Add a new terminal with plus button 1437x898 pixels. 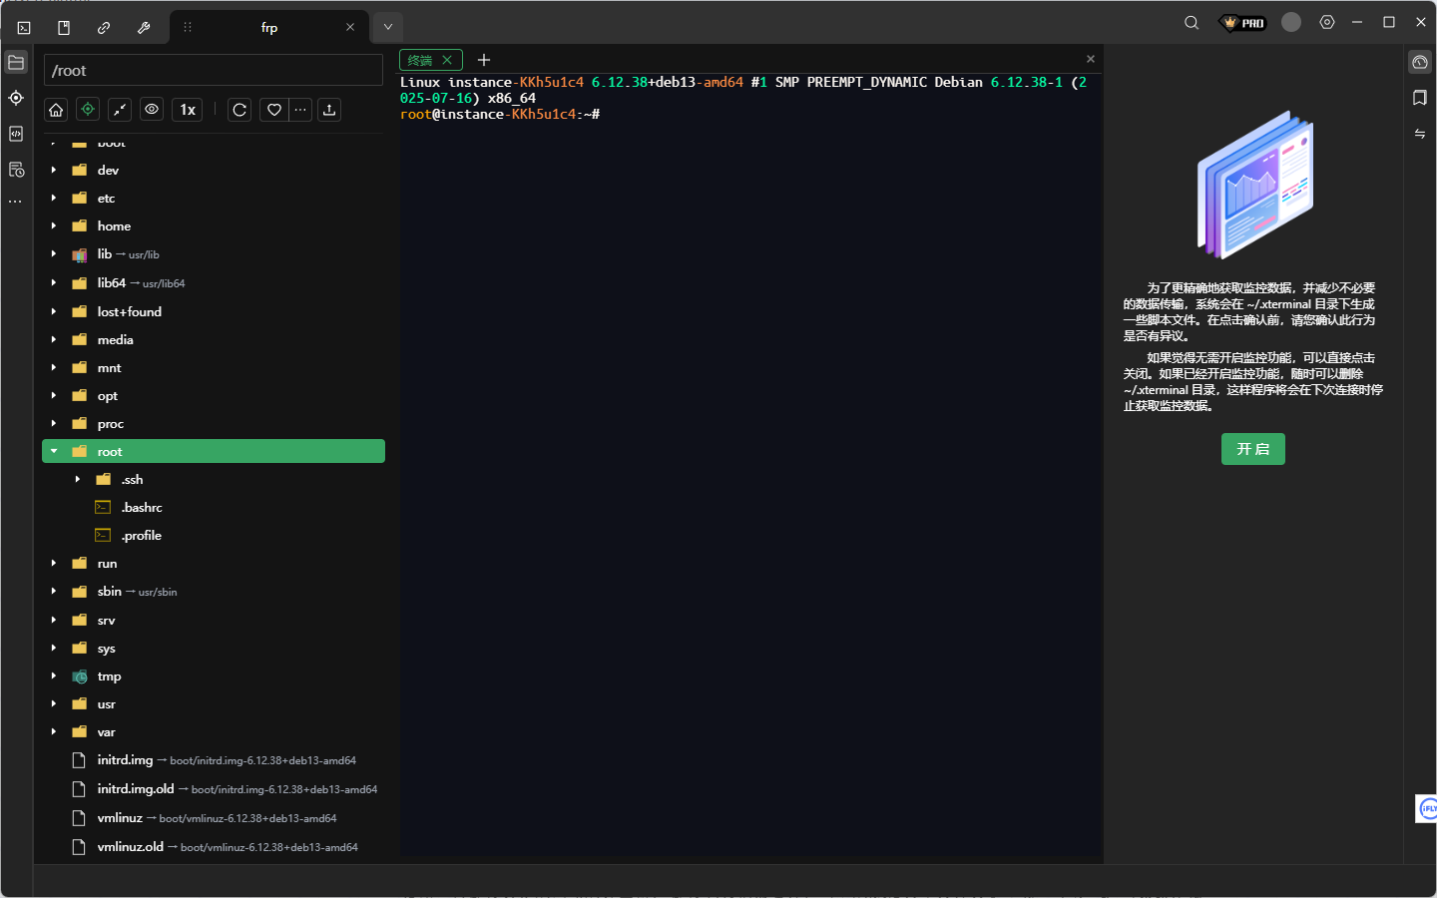coord(484,61)
